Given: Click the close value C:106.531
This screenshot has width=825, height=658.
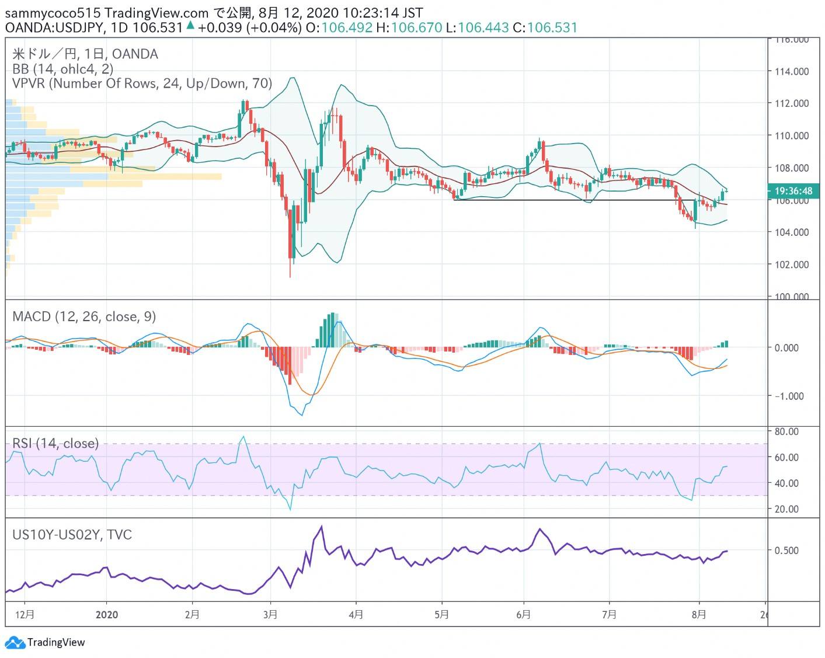Looking at the screenshot, I should (545, 27).
